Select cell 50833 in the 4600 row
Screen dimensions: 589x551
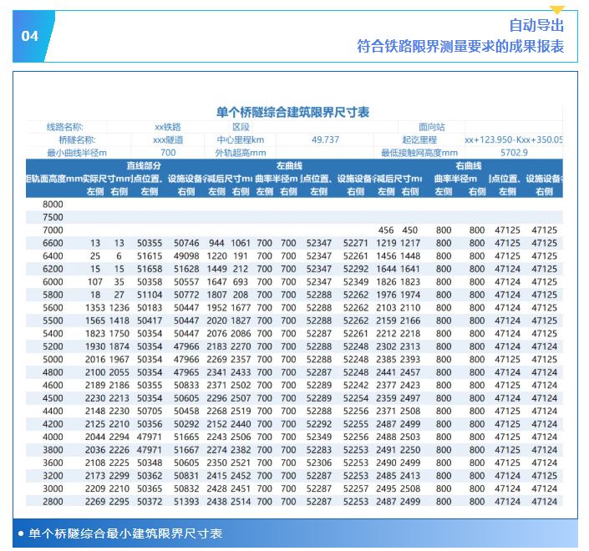tap(186, 385)
